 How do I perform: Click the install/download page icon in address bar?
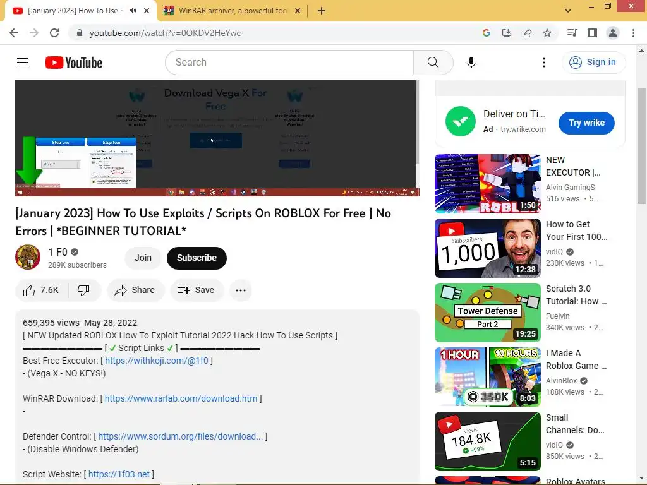pos(507,33)
